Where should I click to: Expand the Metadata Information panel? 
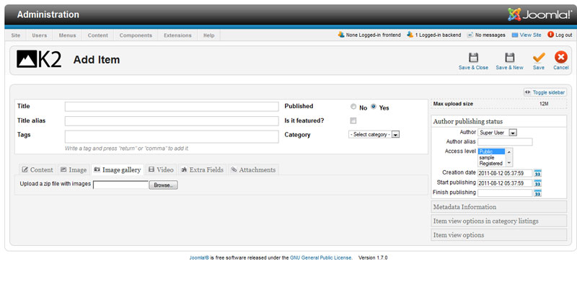(x=498, y=207)
